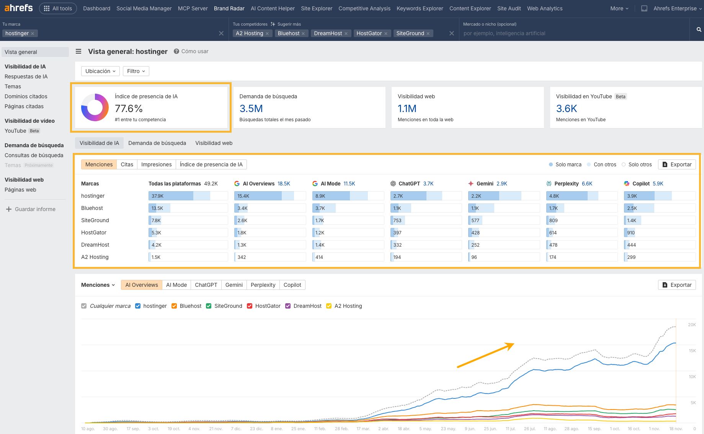The width and height of the screenshot is (704, 434).
Task: Click the search magnifying glass icon
Action: point(698,29)
